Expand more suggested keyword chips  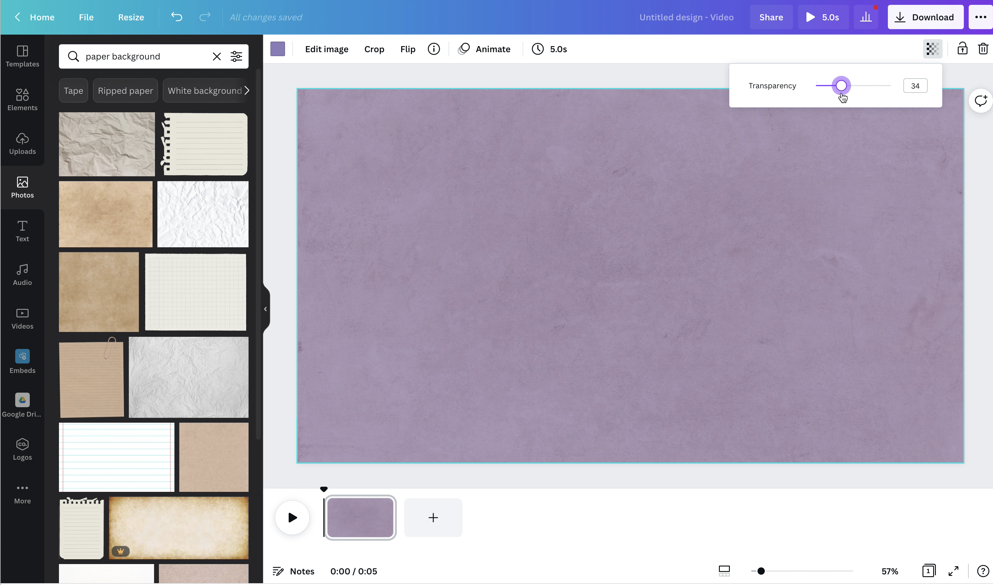247,91
